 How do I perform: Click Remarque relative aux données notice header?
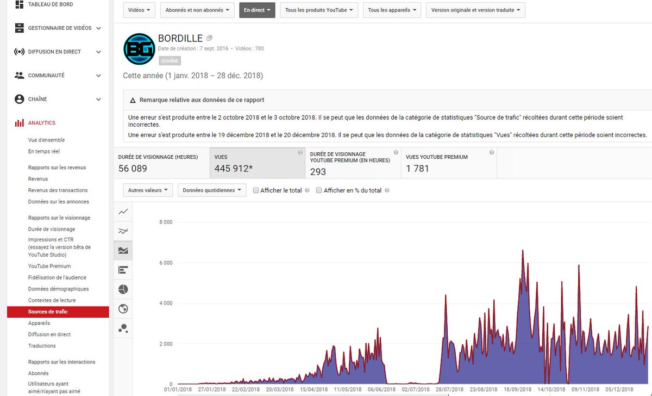tap(202, 100)
